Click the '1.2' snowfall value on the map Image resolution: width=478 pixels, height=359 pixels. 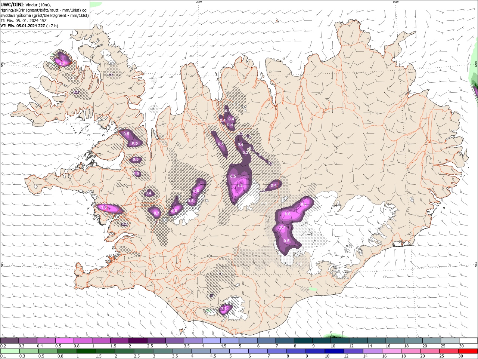click(240, 185)
